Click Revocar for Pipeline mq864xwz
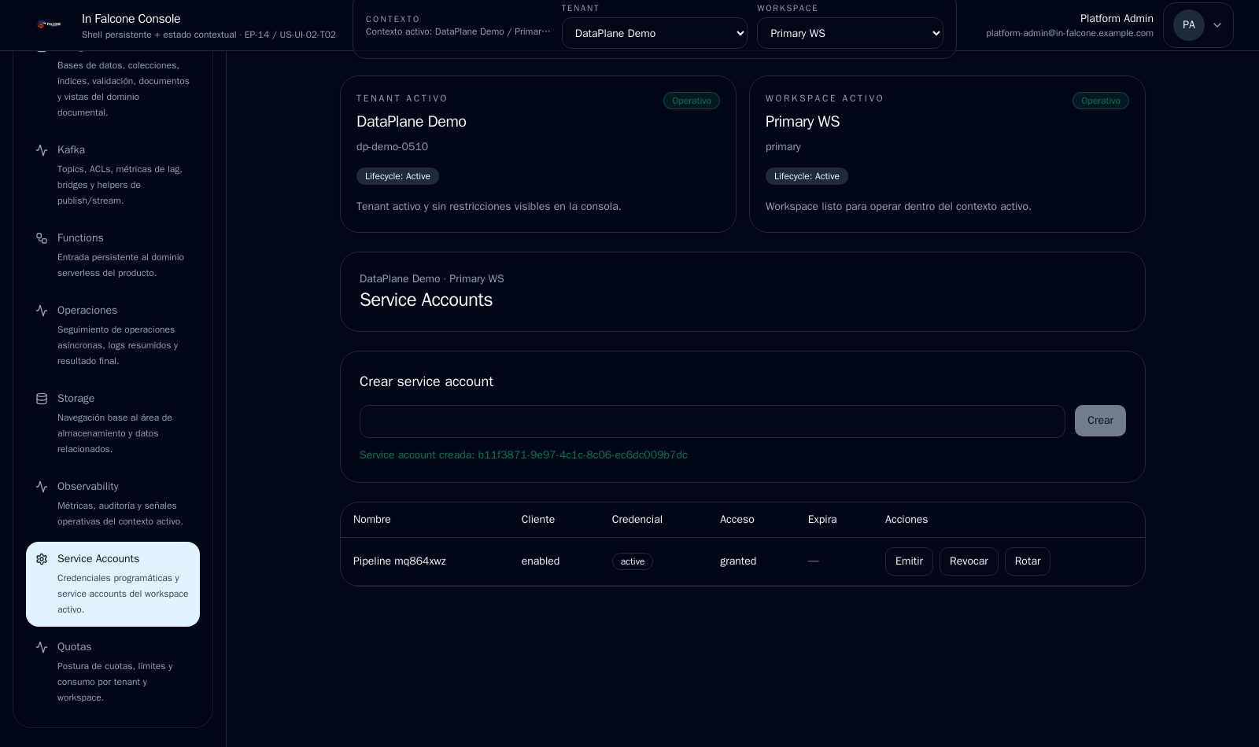 click(969, 561)
